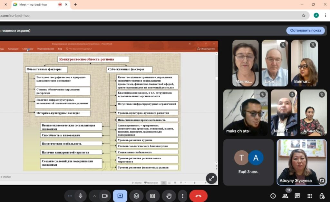Click the red leave call button
The height and width of the screenshot is (202, 330).
tap(198, 196)
